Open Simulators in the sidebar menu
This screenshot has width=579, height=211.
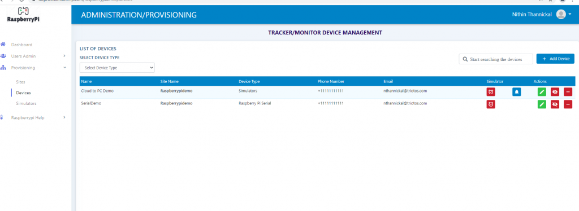[x=26, y=103]
